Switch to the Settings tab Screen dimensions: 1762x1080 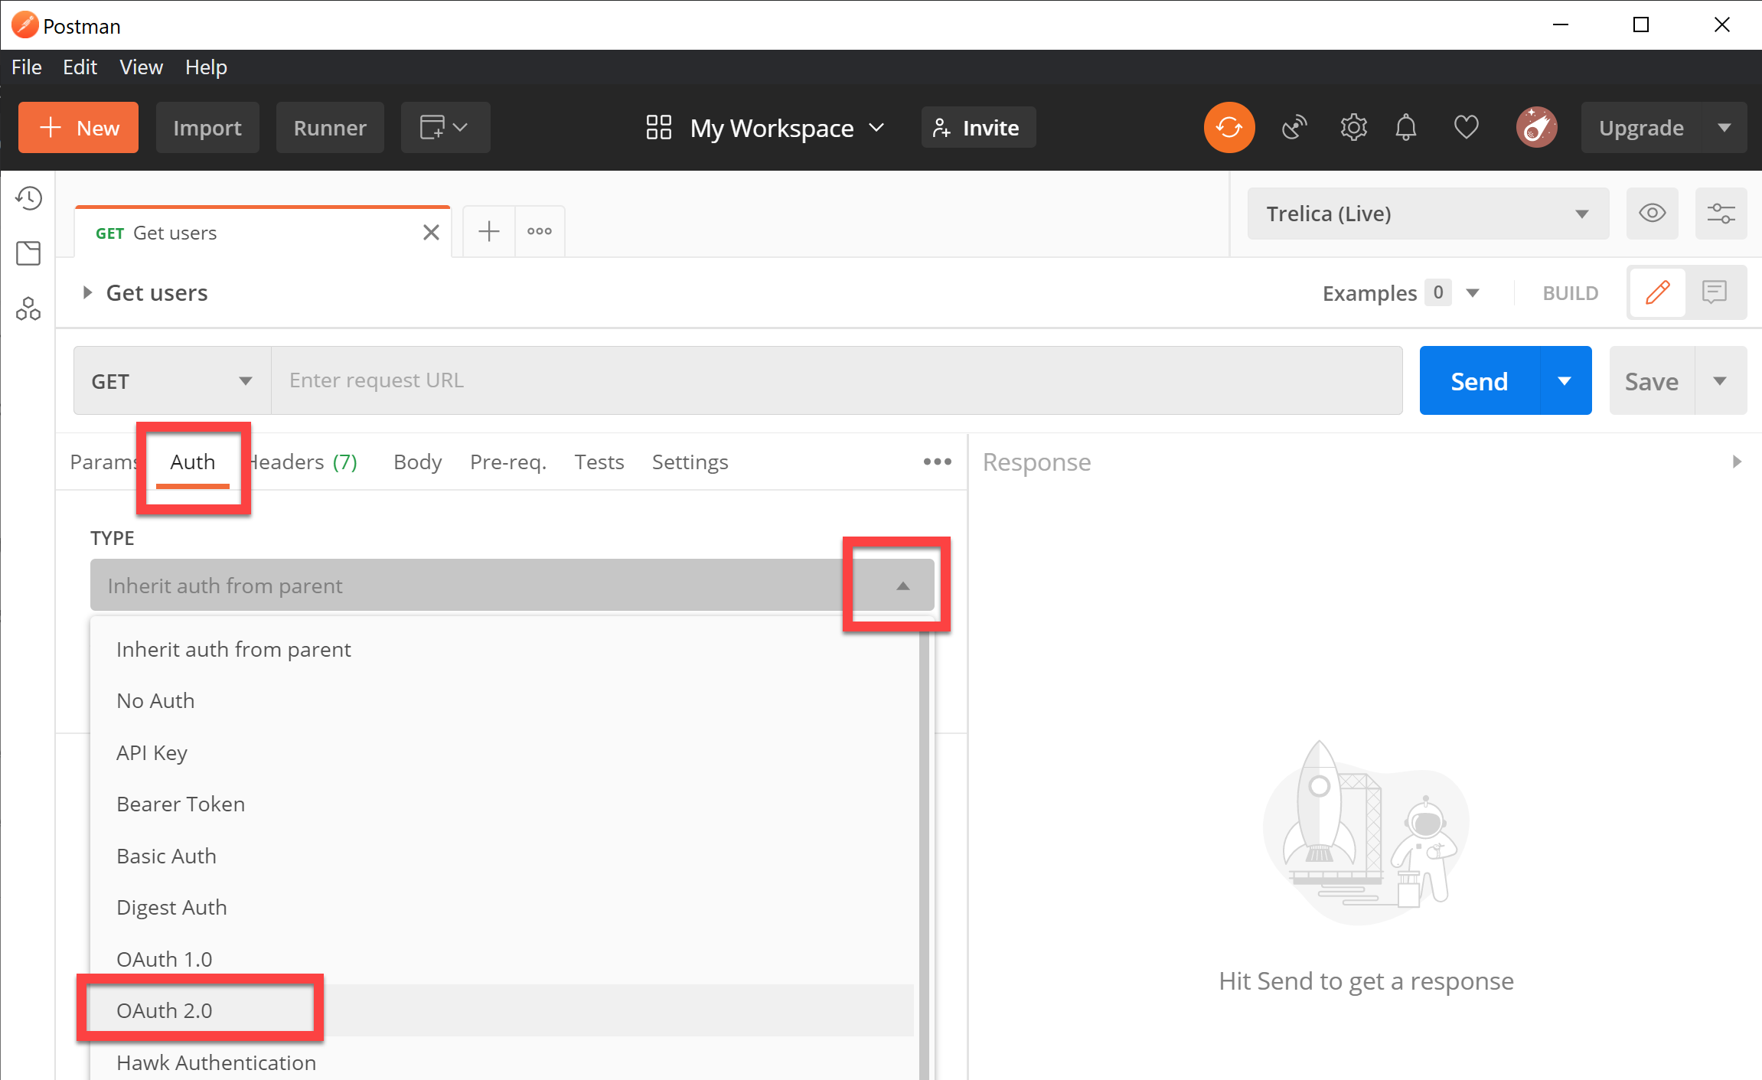(x=690, y=462)
